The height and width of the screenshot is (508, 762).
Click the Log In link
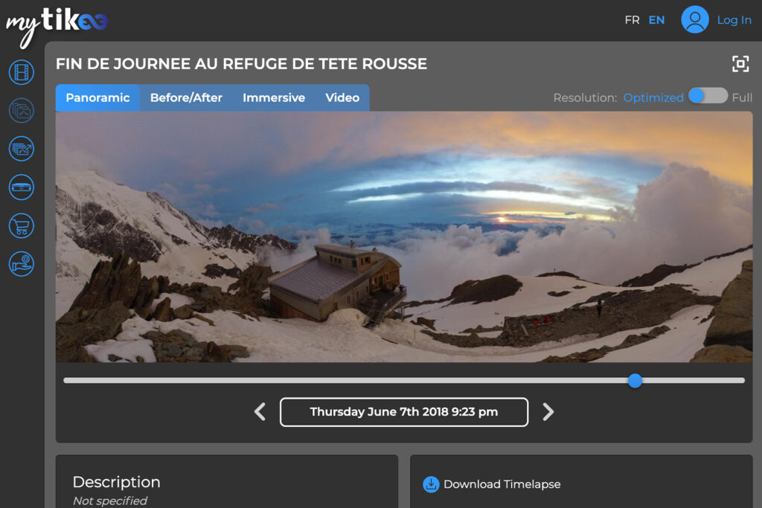point(734,20)
